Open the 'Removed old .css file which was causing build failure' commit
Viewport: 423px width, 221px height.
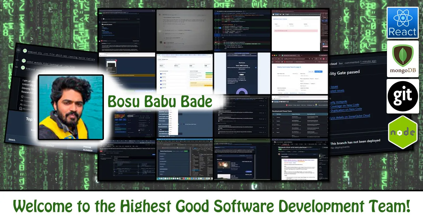pos(62,55)
